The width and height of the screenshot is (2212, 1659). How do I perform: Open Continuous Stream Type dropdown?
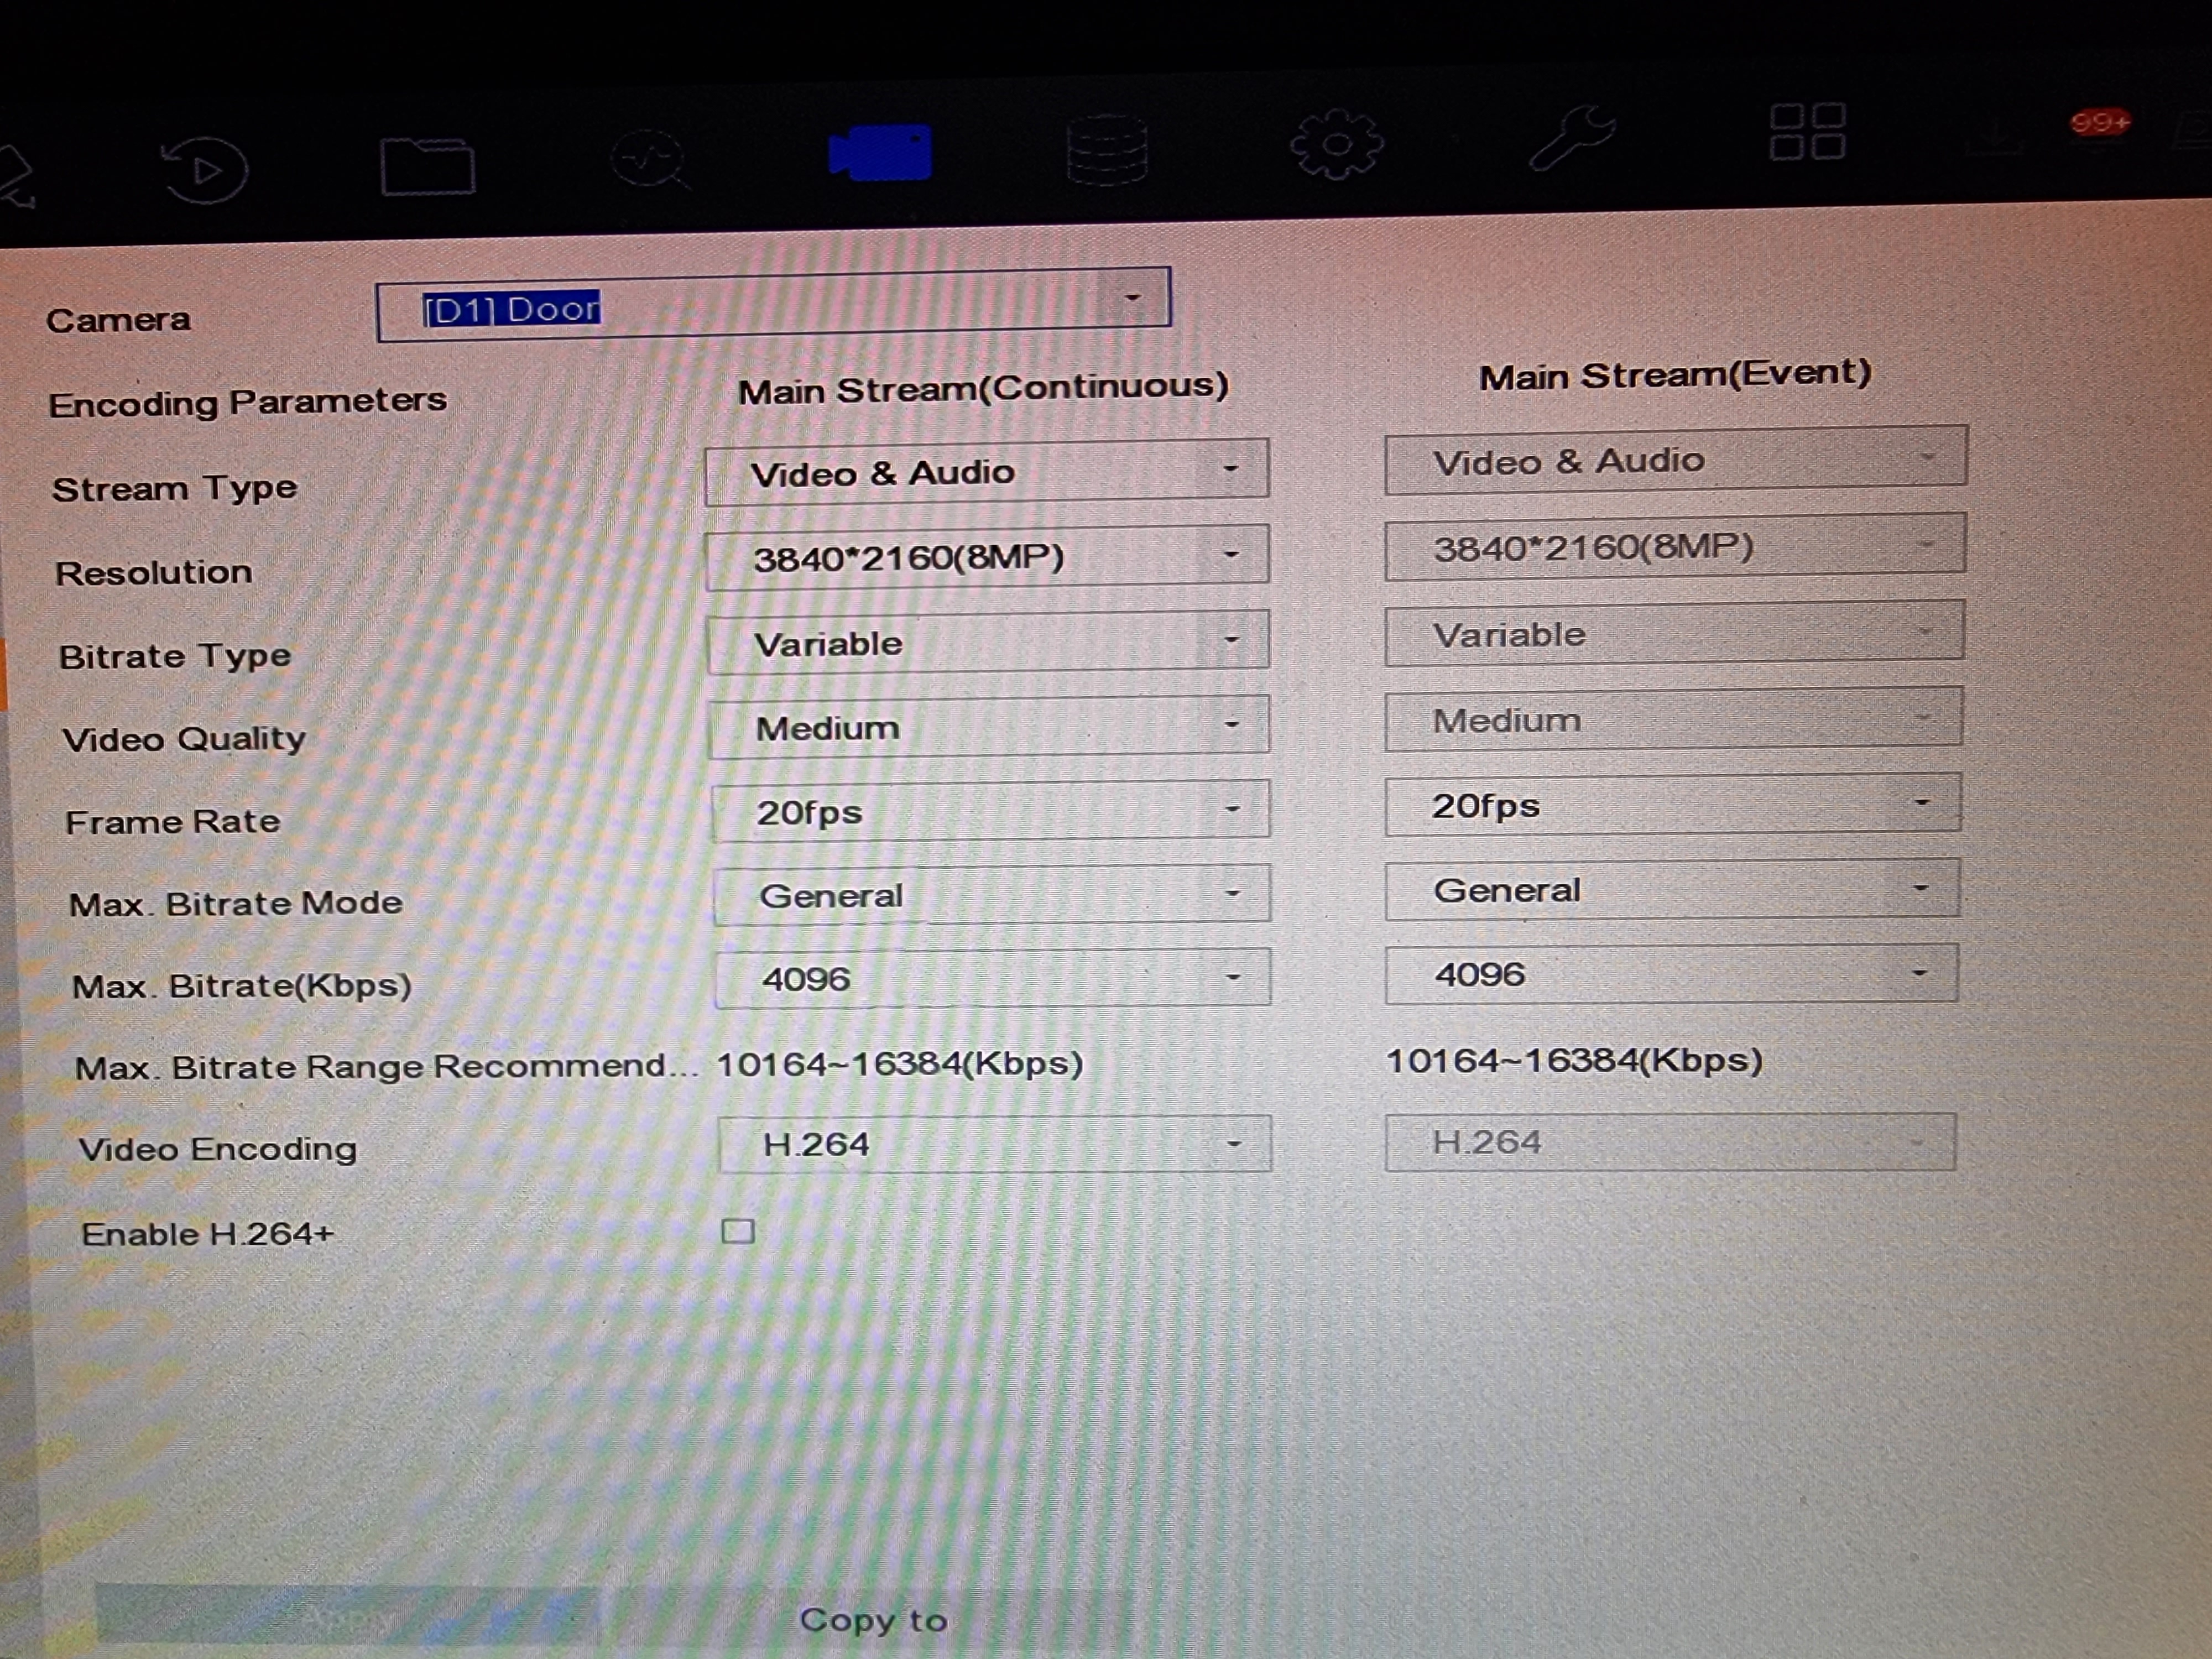[1230, 469]
